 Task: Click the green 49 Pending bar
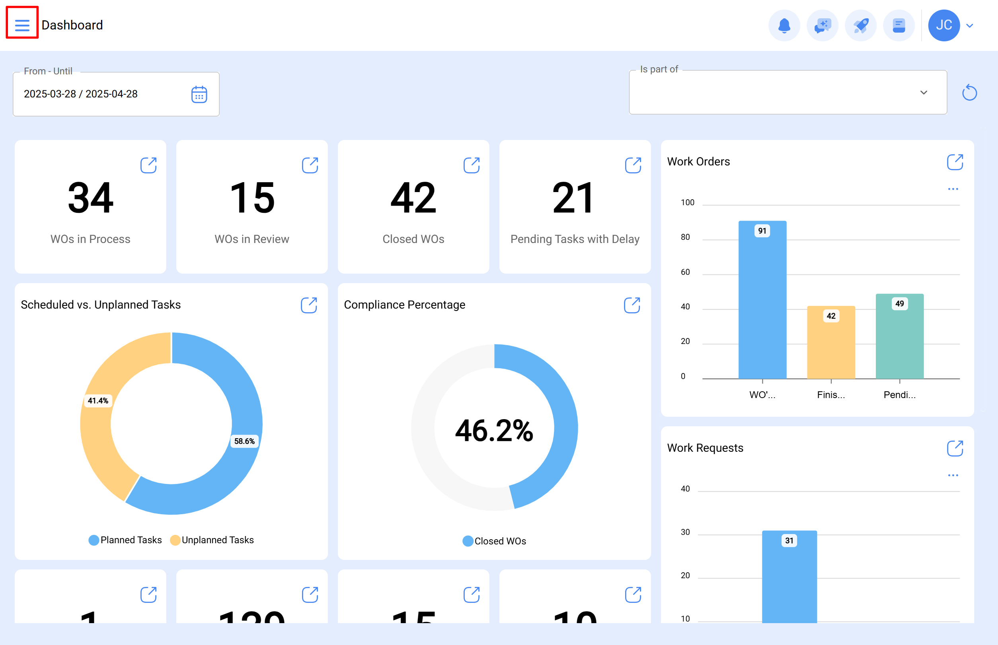[x=899, y=336]
